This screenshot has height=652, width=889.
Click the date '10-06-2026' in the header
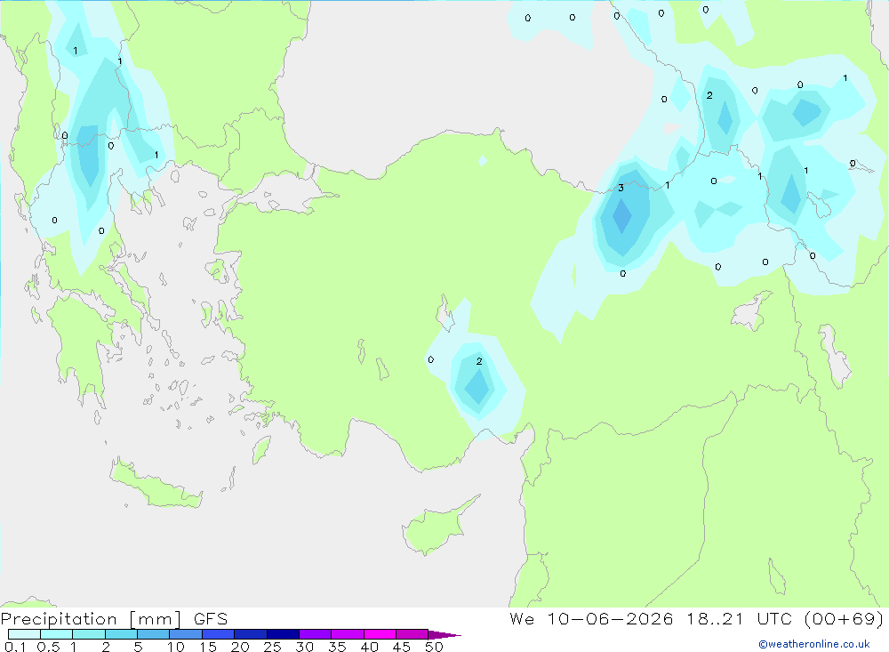(610, 618)
